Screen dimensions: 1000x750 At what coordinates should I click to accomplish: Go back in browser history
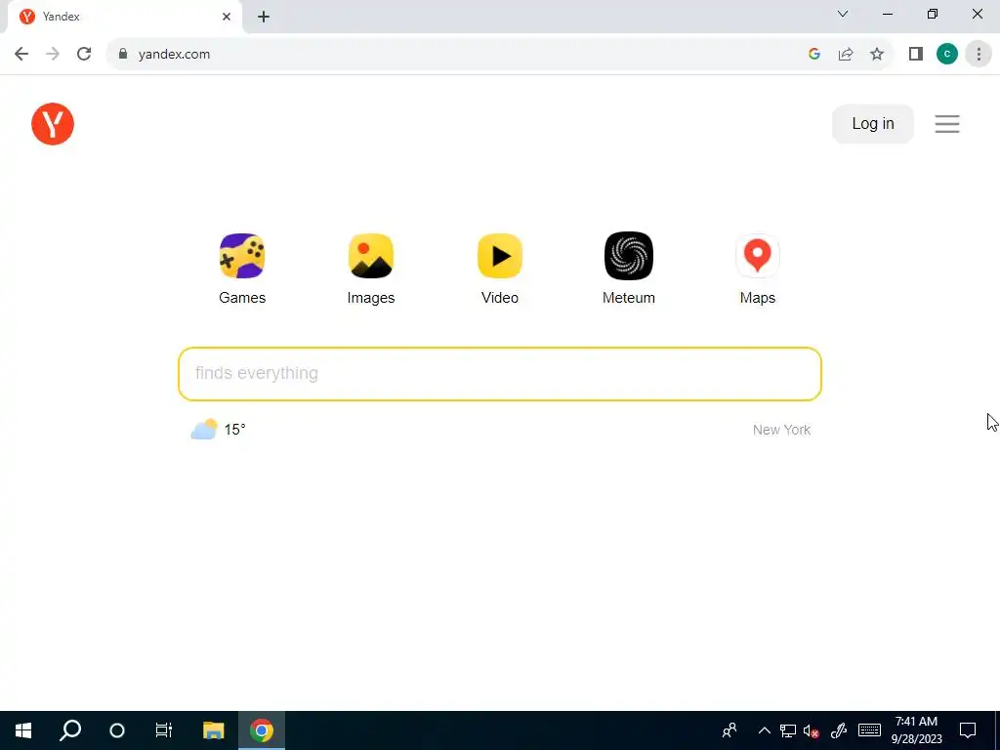[21, 54]
